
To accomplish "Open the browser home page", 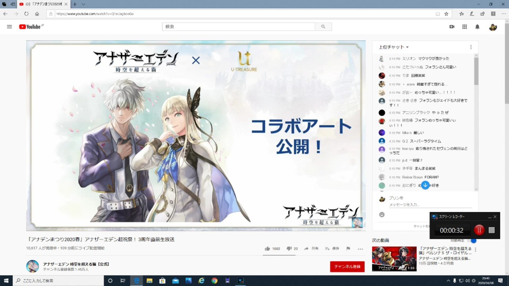I will coord(37,14).
